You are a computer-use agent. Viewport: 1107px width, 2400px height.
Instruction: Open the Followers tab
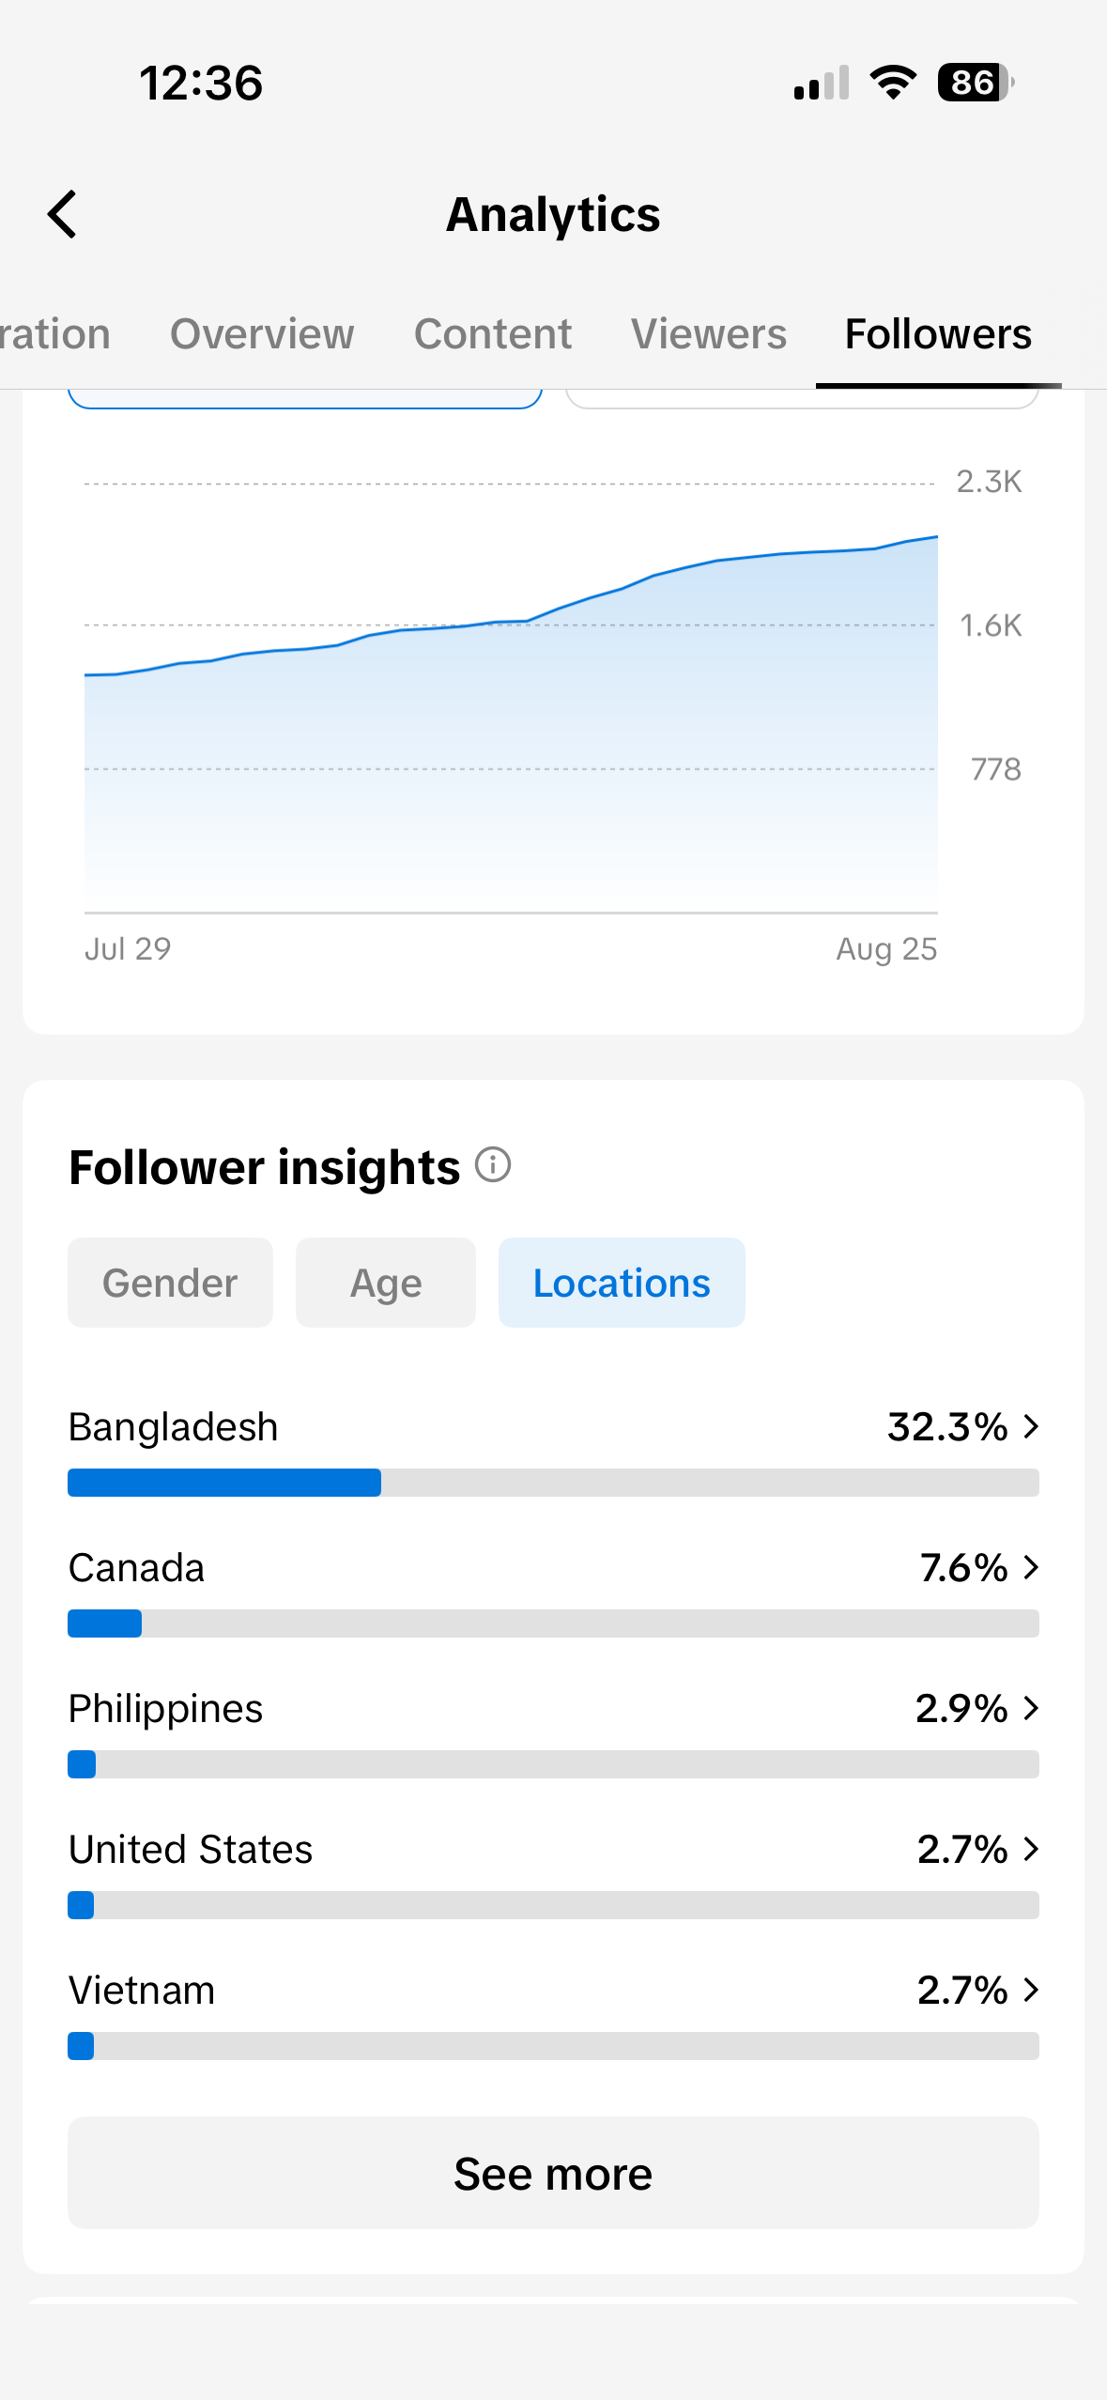click(938, 334)
